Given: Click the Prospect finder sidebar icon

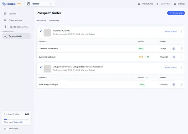Looking at the screenshot, I should pos(5,36).
